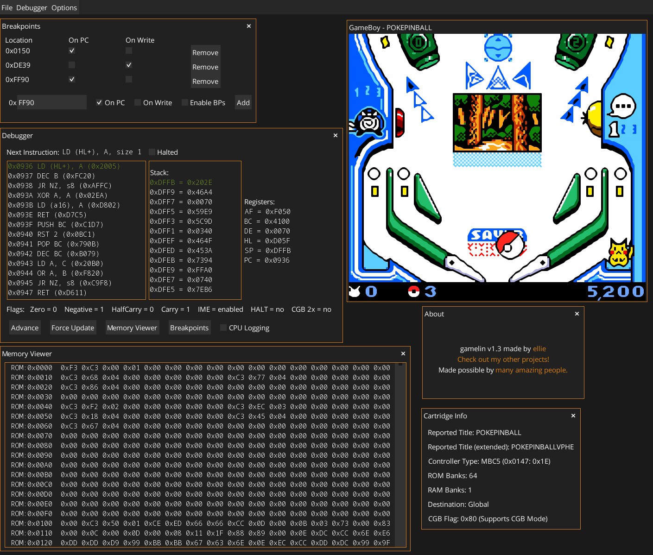Viewport: 653px width, 555px height.
Task: Check the Enable BPs box
Action: point(185,102)
